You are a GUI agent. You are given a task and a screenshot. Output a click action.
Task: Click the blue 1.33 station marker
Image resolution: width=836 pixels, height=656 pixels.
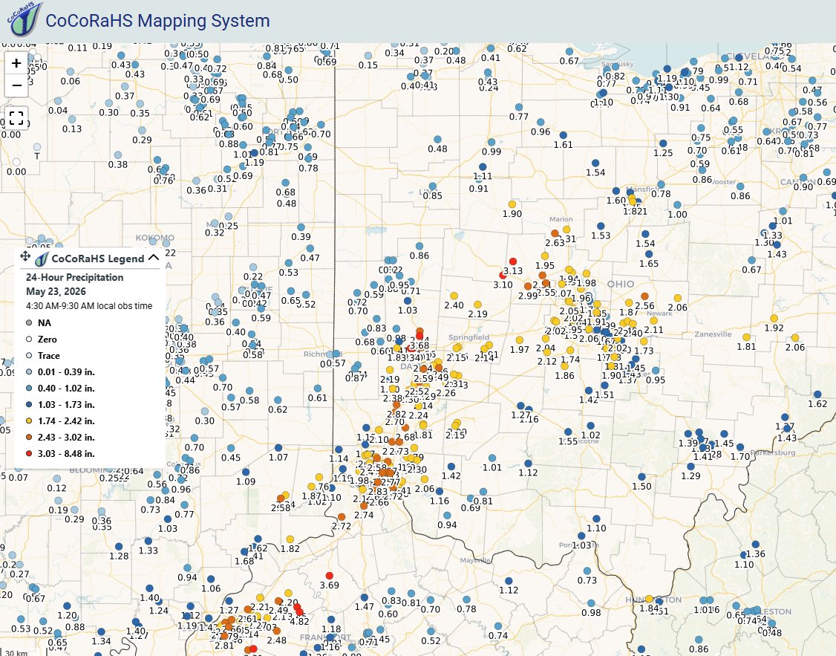[148, 542]
